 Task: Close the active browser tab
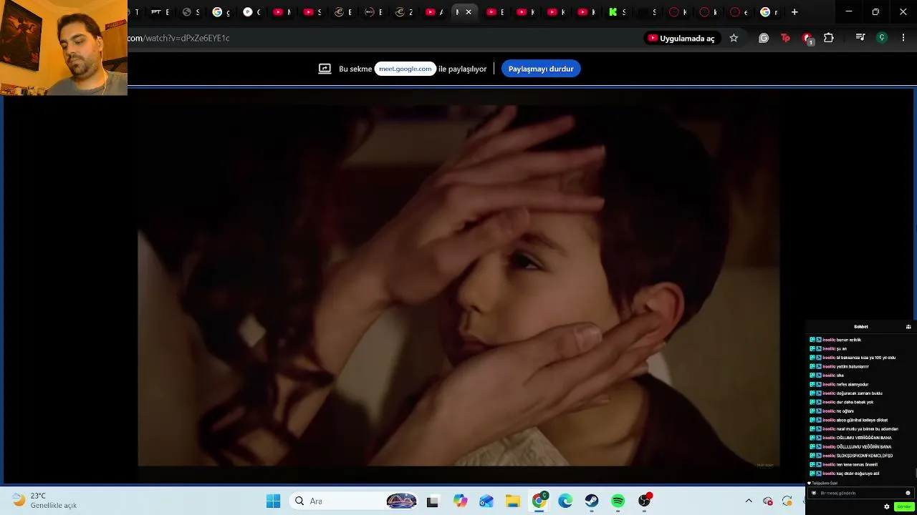[x=469, y=12]
